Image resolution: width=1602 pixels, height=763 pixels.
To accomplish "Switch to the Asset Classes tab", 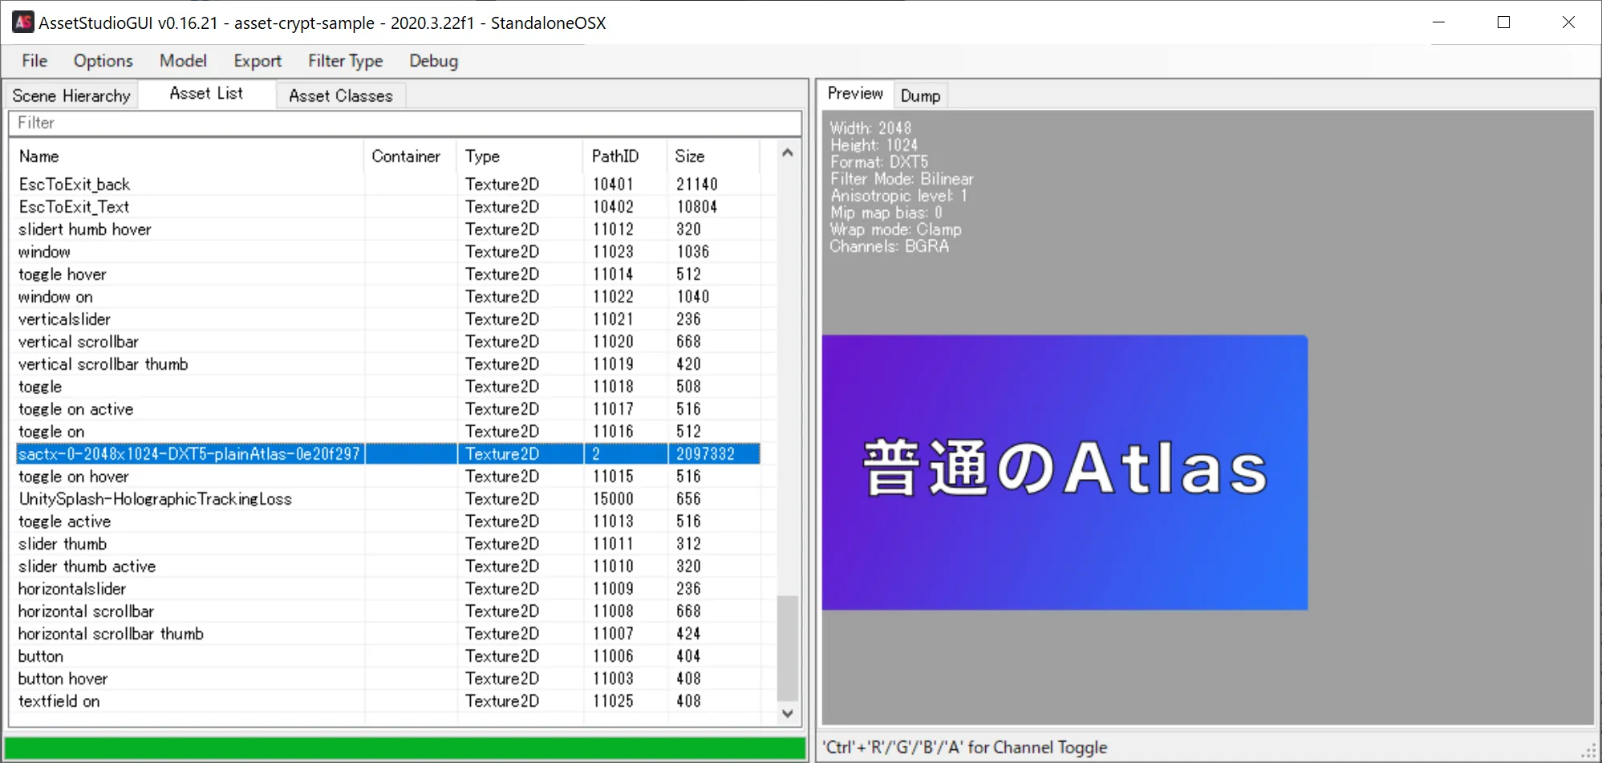I will pyautogui.click(x=341, y=95).
